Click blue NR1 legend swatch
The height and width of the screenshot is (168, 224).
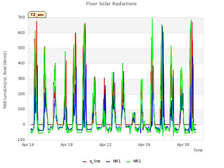pos(108,162)
